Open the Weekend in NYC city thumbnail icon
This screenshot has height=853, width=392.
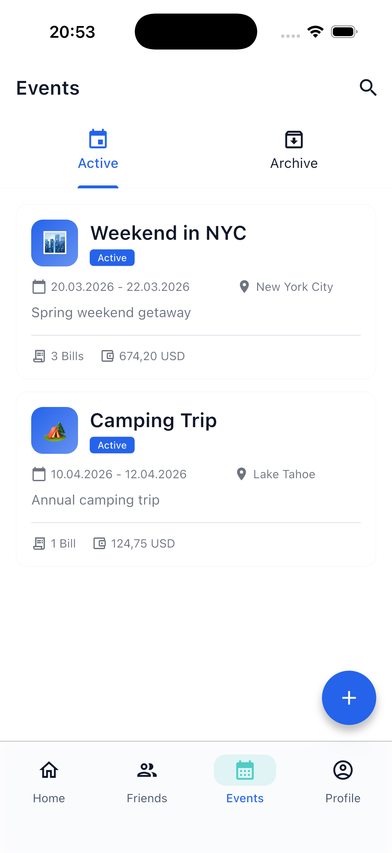coord(54,243)
